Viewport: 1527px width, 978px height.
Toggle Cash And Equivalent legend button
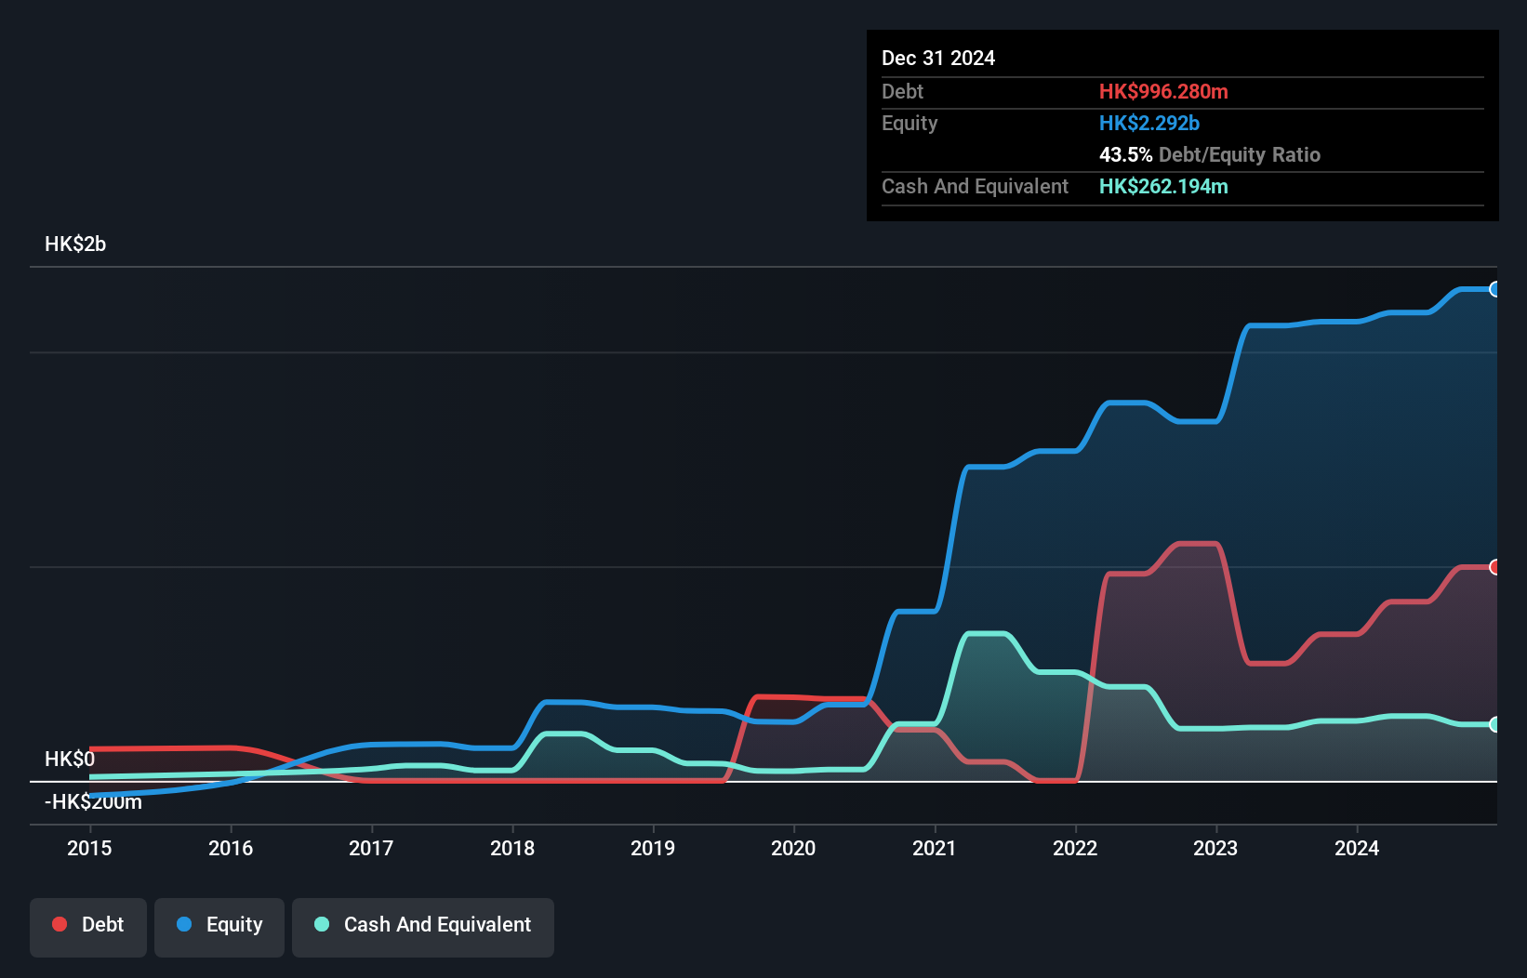point(423,927)
